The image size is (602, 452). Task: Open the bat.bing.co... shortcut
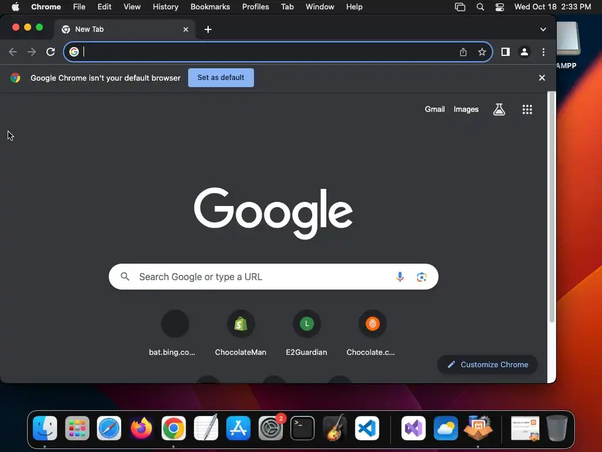[175, 333]
